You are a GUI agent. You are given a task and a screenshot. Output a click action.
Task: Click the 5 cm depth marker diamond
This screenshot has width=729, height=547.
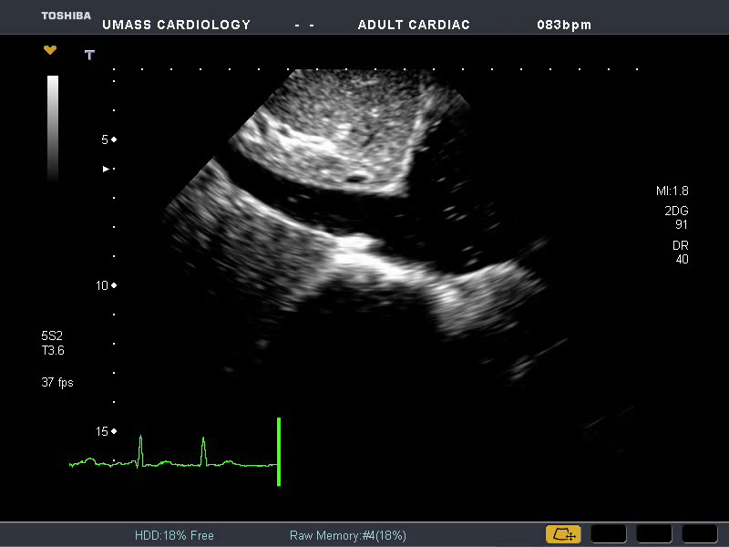coord(114,139)
